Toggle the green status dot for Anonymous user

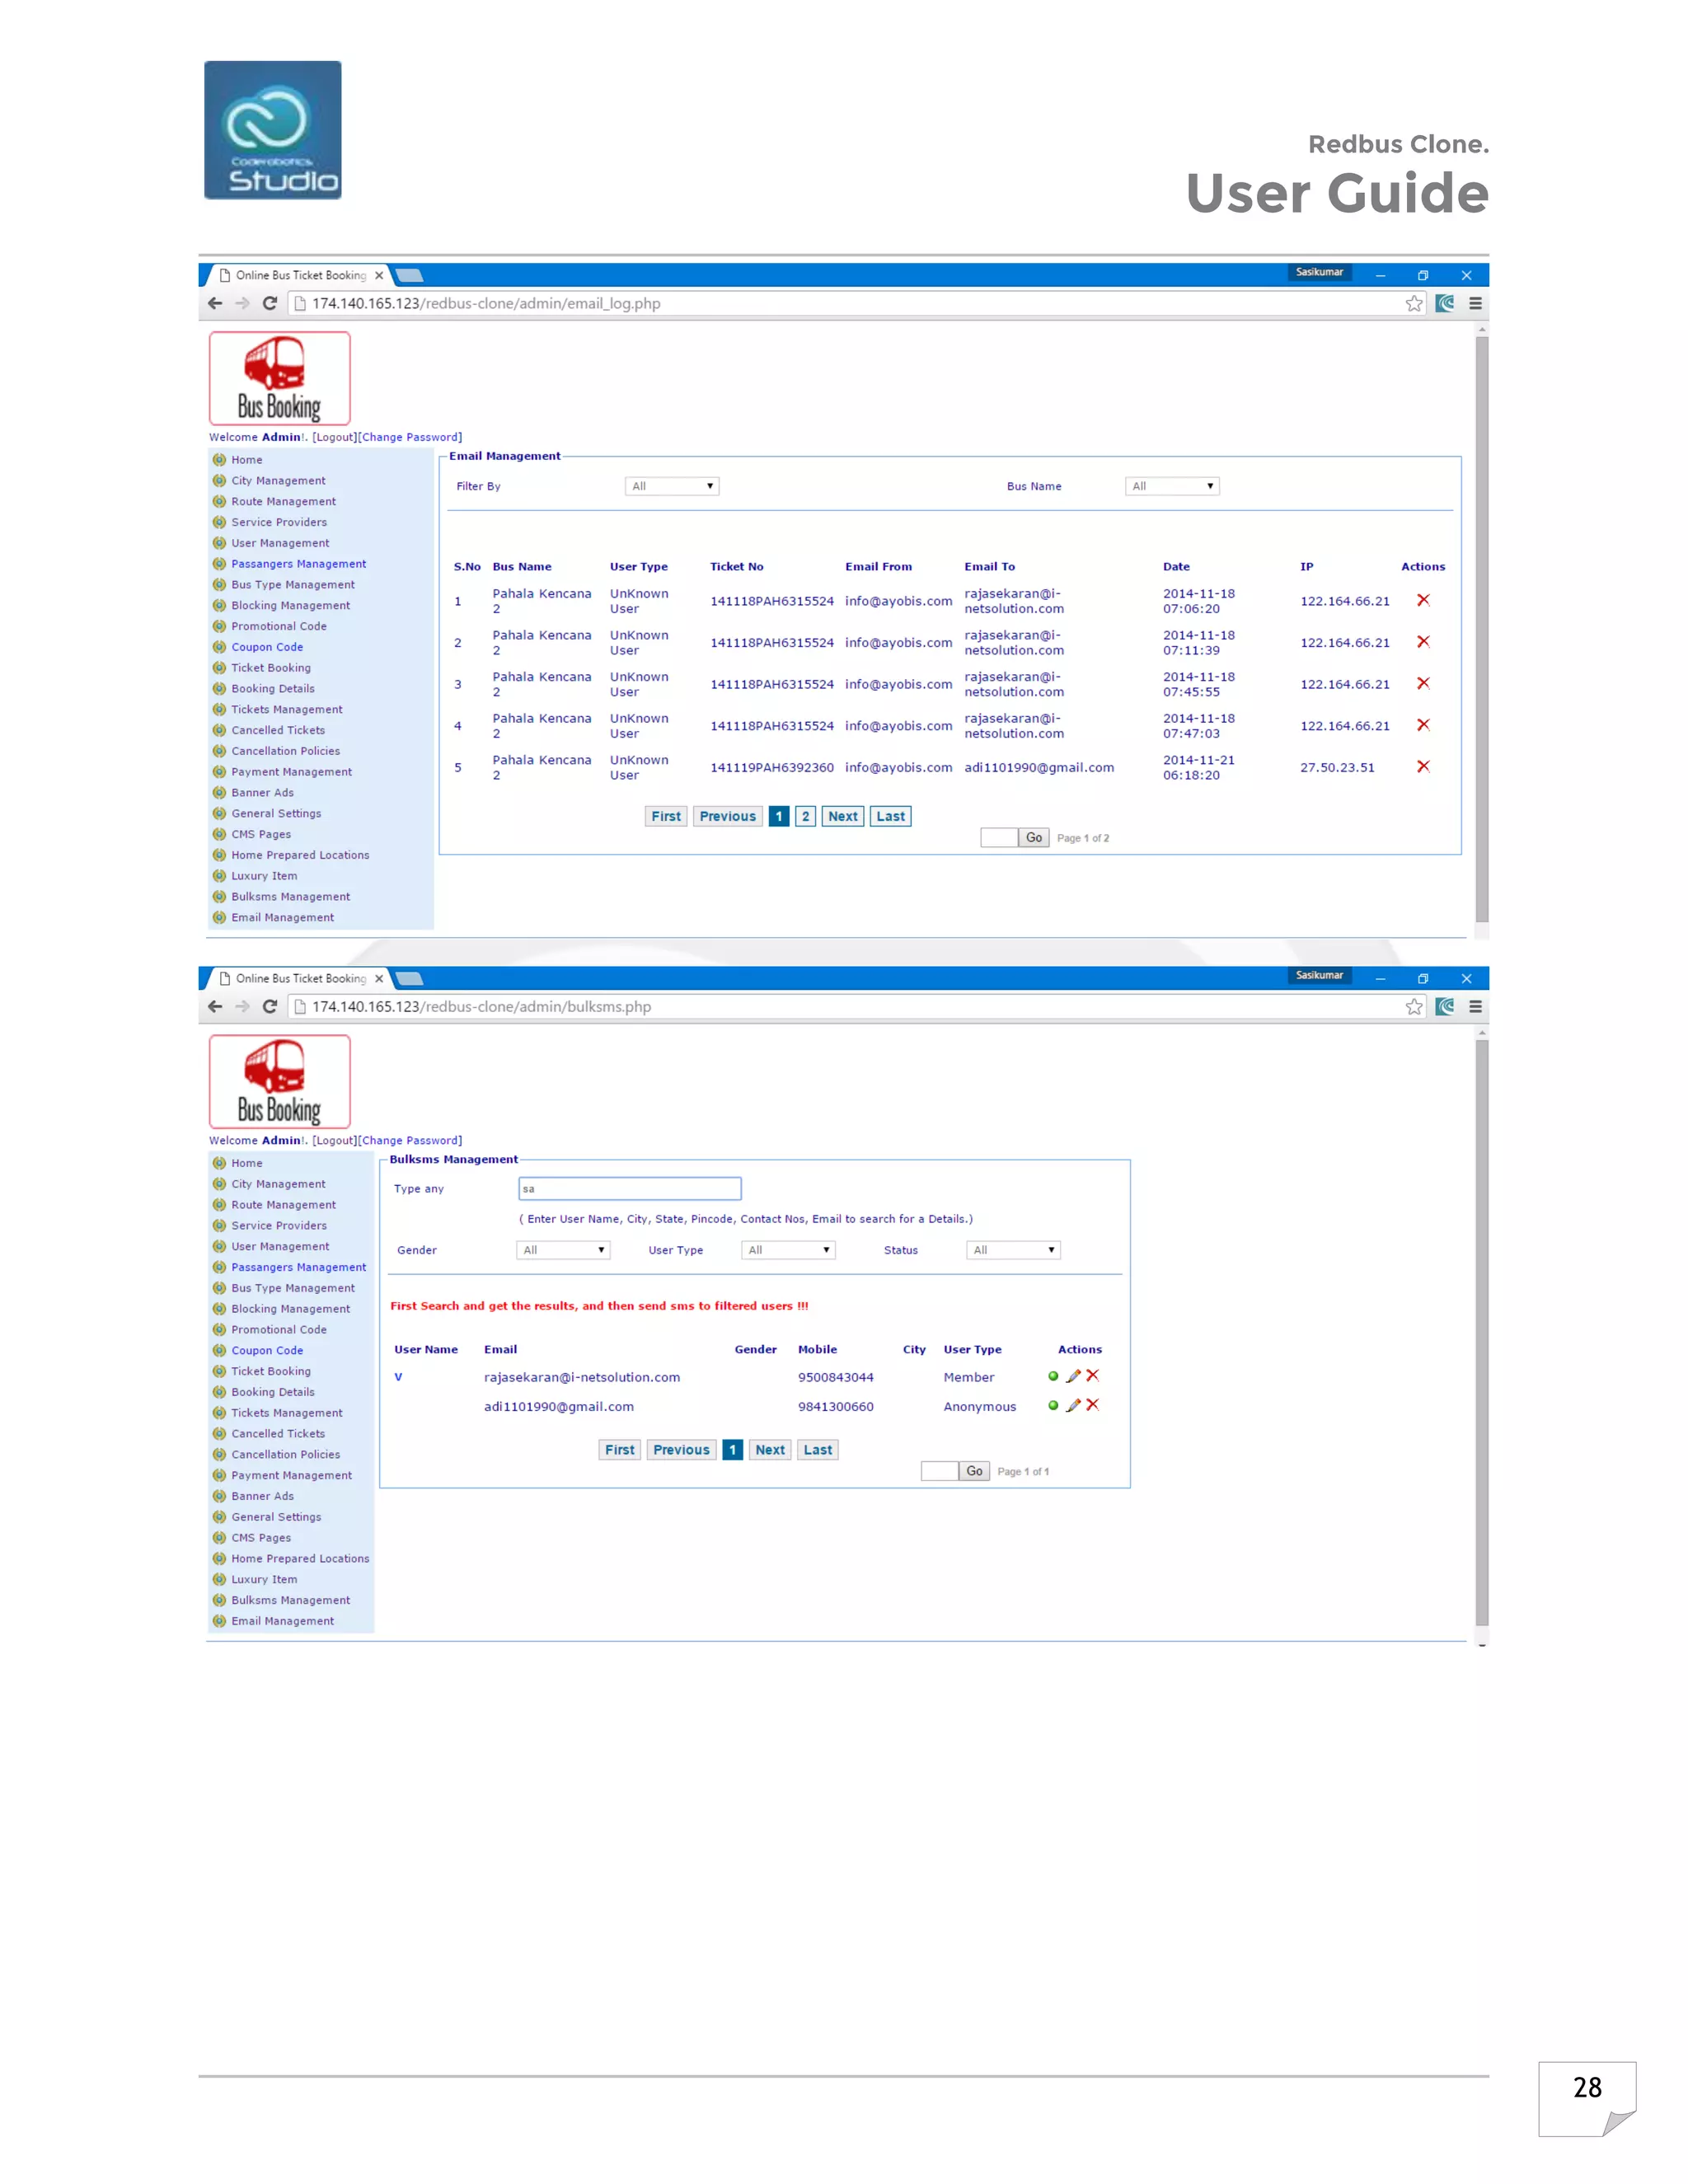pyautogui.click(x=1053, y=1405)
